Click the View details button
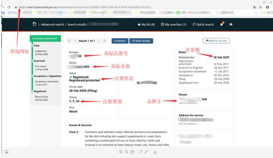Image resolution: width=273 pixels, height=158 pixels. 141,41
